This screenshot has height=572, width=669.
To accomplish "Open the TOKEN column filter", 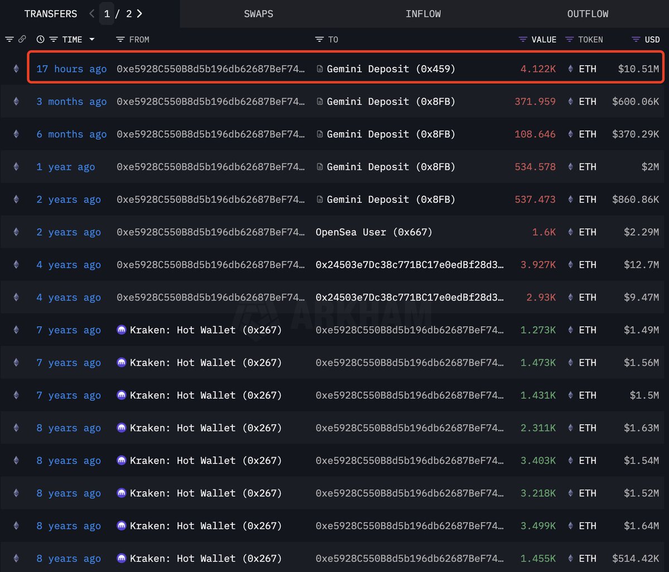I will [569, 40].
